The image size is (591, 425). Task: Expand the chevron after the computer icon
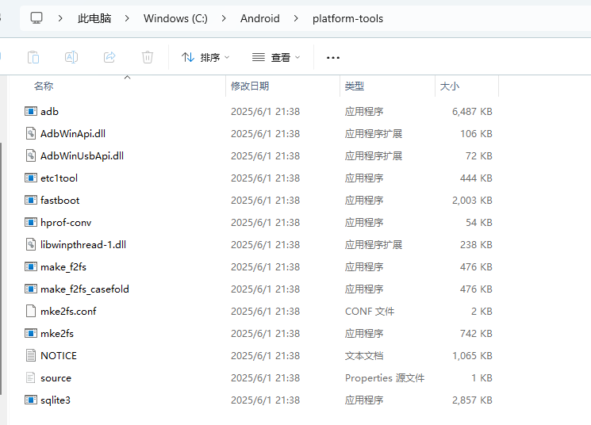tap(60, 18)
